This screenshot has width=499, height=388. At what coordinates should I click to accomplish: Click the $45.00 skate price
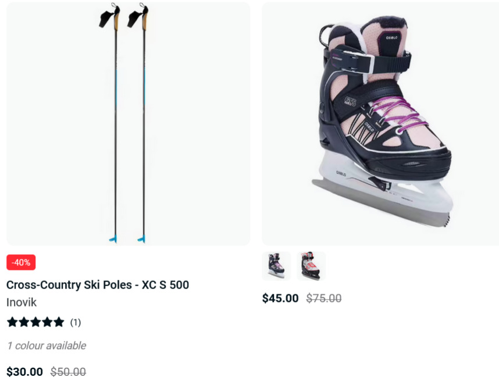[280, 298]
